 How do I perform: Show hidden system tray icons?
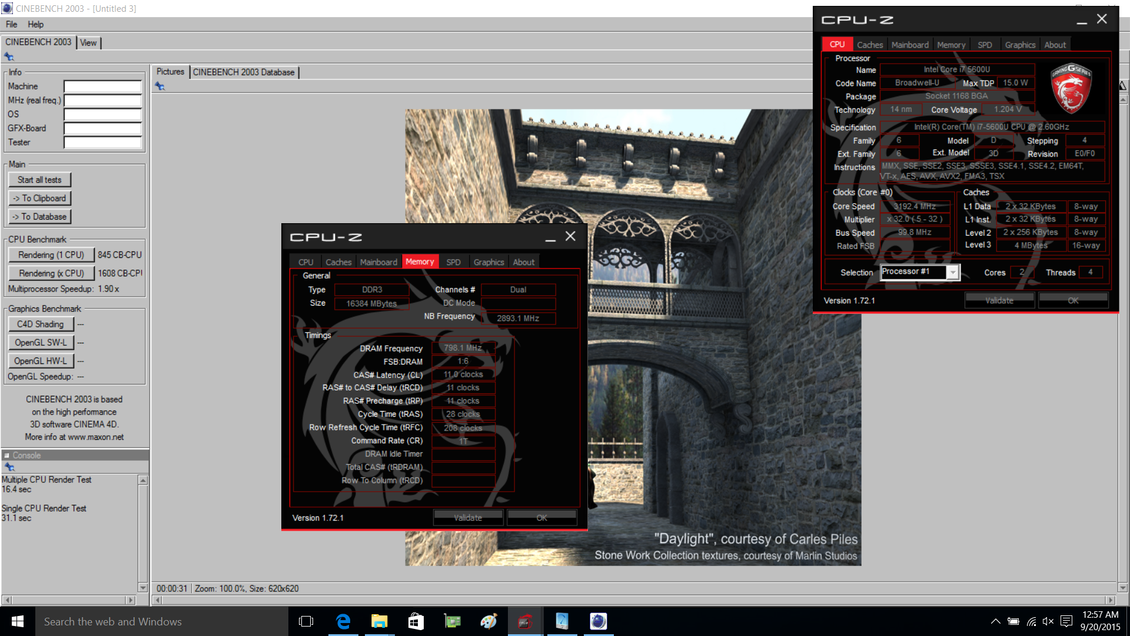[x=995, y=621]
